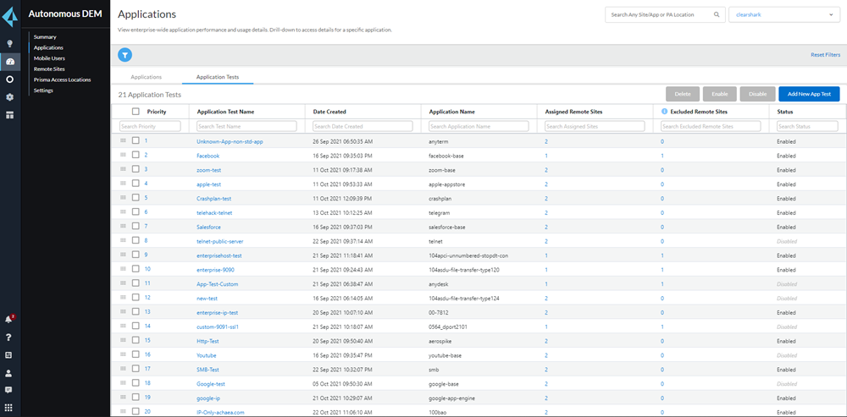Open the apps grid icon at sidebar bottom
The height and width of the screenshot is (417, 847).
click(9, 409)
